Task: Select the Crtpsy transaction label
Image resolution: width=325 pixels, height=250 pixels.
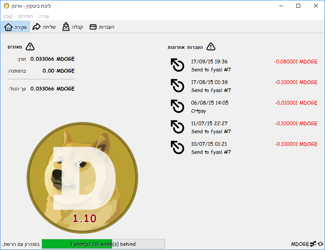Action: click(198, 111)
